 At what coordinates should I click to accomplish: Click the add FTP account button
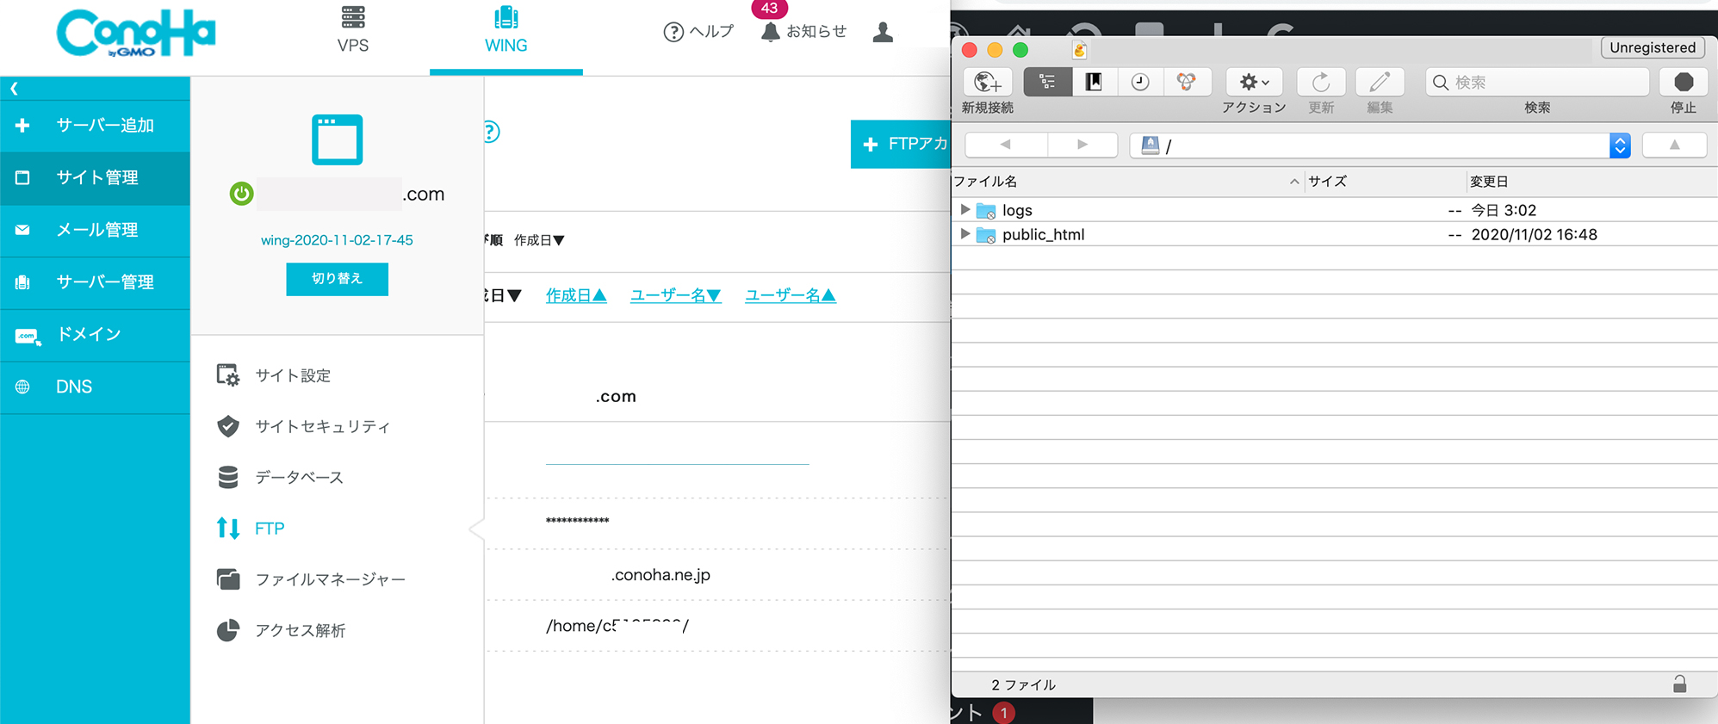[901, 144]
